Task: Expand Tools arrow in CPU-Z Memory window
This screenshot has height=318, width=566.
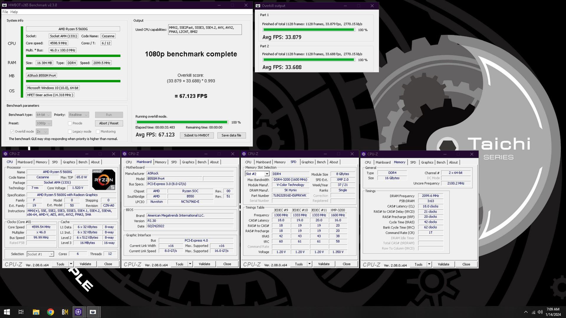Action: (429, 264)
